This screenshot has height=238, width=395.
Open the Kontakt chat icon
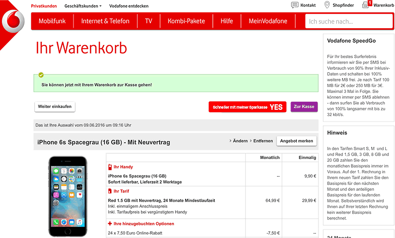pos(295,5)
